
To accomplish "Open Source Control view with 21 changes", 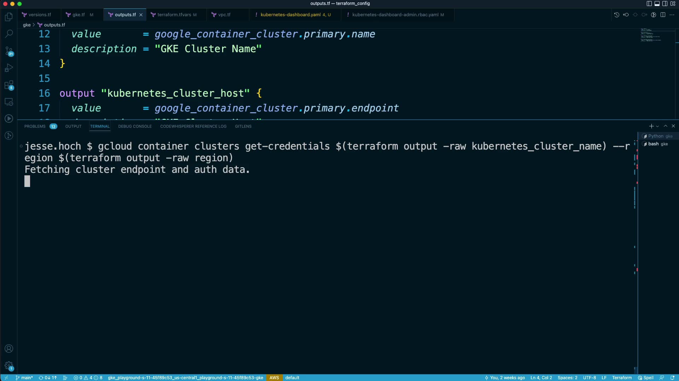I will pos(9,51).
